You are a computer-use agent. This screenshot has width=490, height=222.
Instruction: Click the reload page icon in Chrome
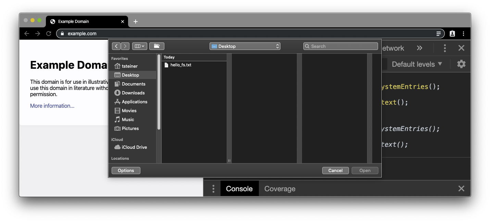49,34
